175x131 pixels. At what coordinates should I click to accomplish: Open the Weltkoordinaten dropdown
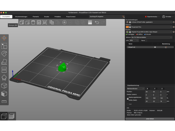pos(136,89)
